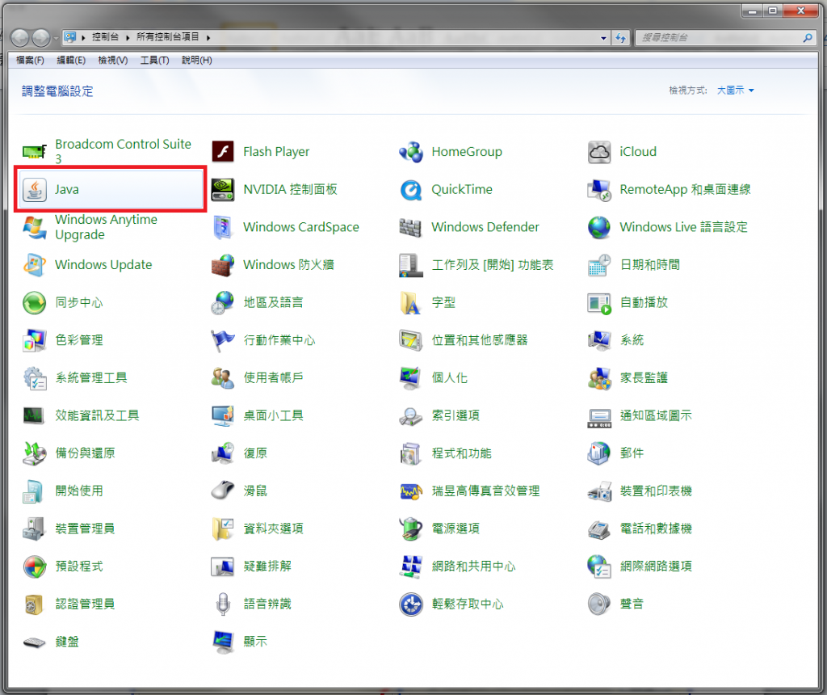Open the 家長監護 icon
This screenshot has height=695, width=827.
click(599, 378)
